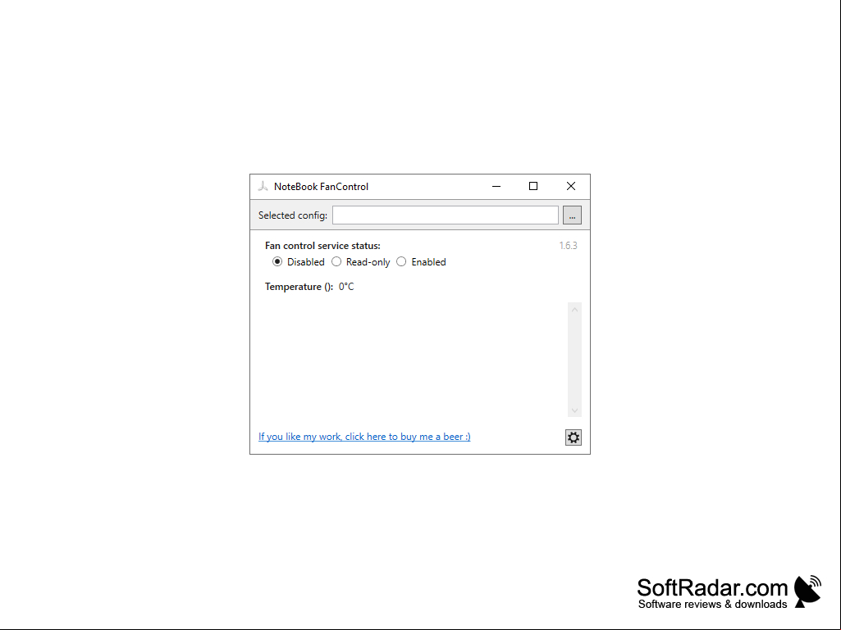Screen dimensions: 841x630
Task: Click the version number 1.6.3
Action: [568, 245]
